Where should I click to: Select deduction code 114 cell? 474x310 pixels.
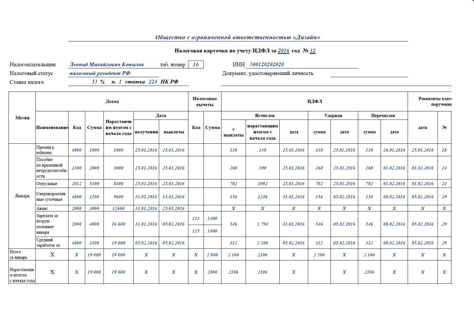pos(196,218)
